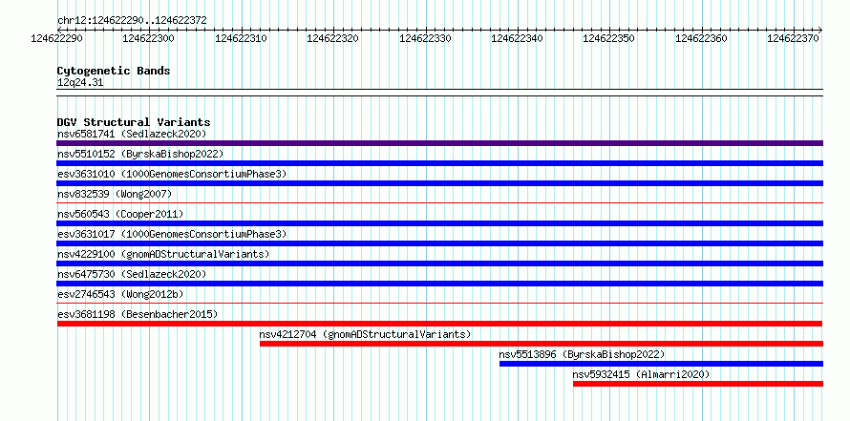Click ruler position 124622290
The width and height of the screenshot is (850, 421).
[x=57, y=38]
